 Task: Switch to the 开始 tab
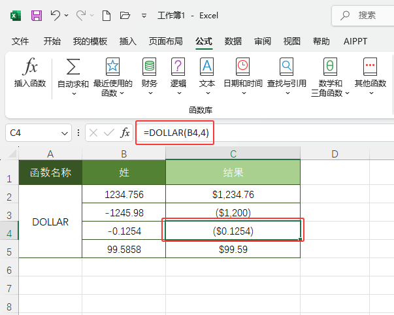pos(52,41)
